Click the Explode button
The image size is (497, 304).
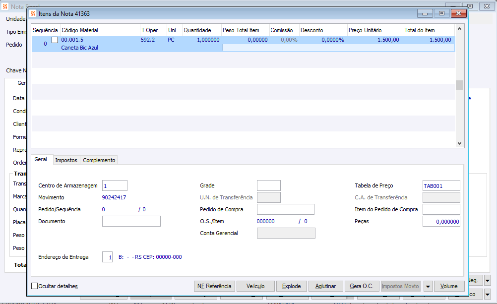coord(292,286)
